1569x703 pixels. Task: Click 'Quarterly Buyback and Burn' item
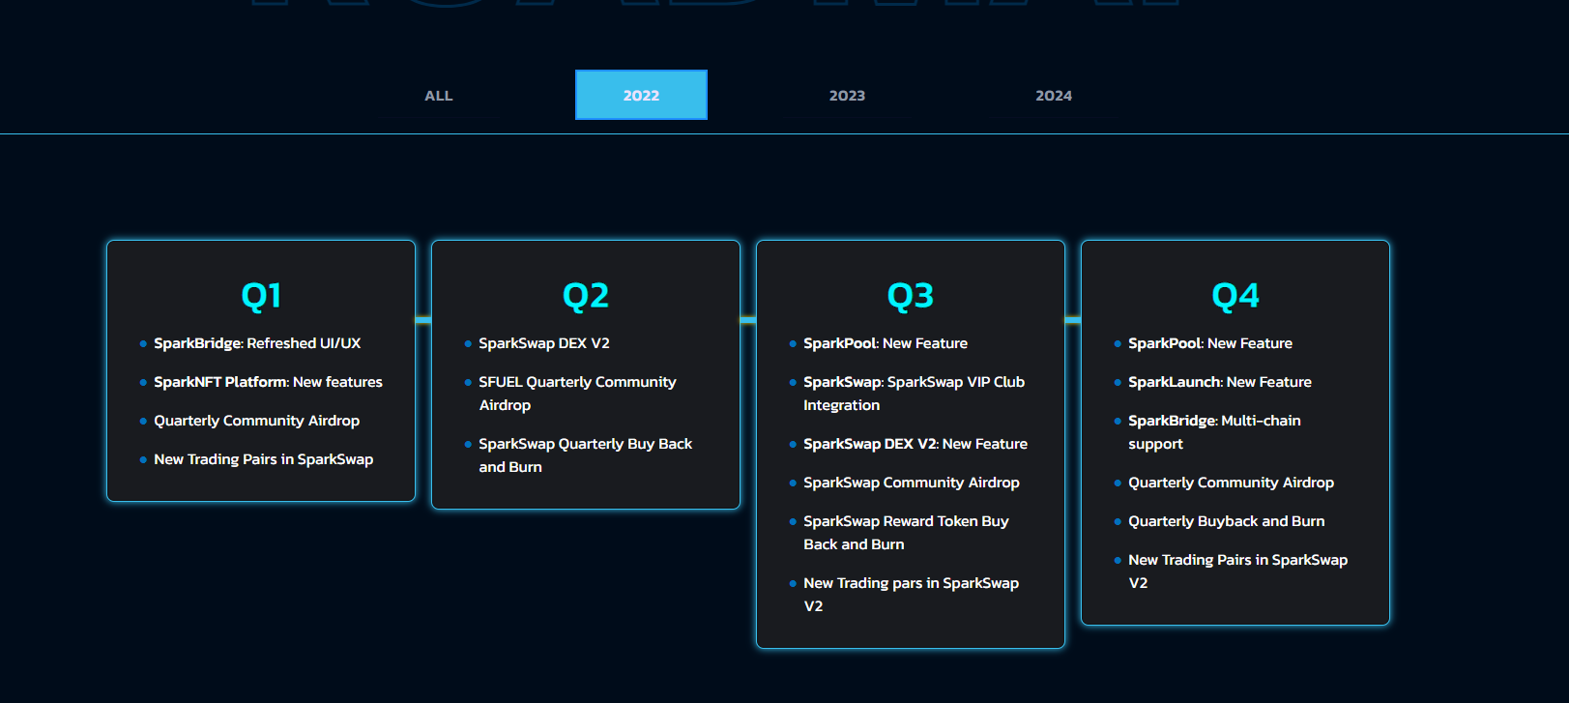[1227, 521]
